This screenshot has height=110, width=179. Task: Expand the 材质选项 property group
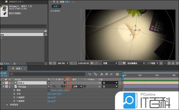coord(7,105)
